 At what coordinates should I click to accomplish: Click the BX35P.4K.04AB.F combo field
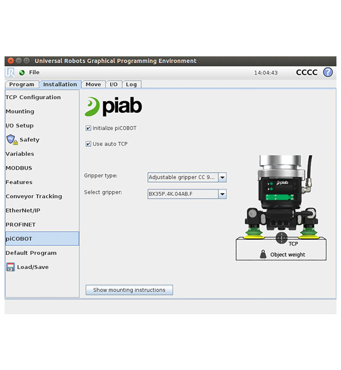[x=187, y=194]
